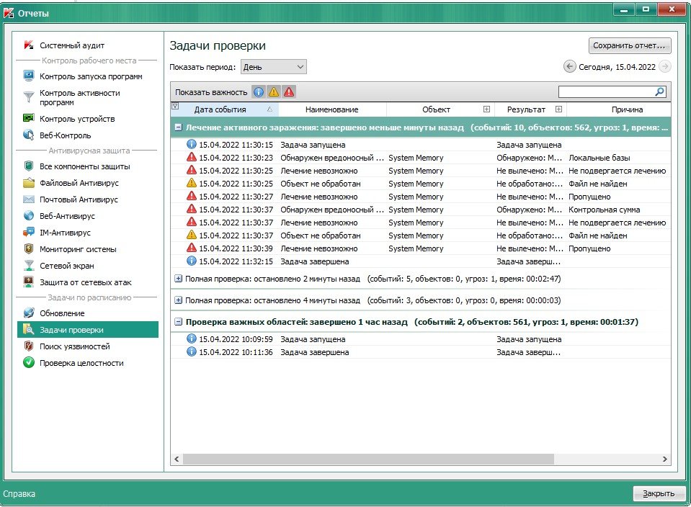
Task: Click the Проверка целостности green check icon
Action: [29, 363]
